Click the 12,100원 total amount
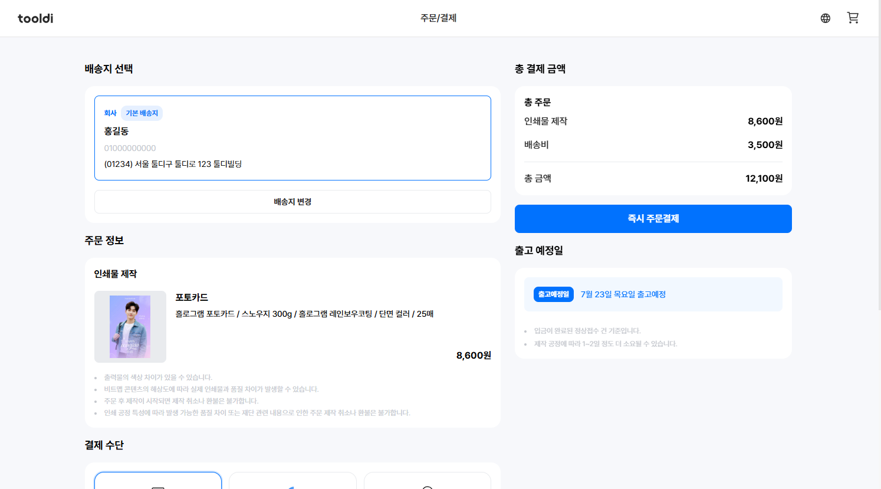Viewport: 881px width, 489px height. tap(764, 178)
